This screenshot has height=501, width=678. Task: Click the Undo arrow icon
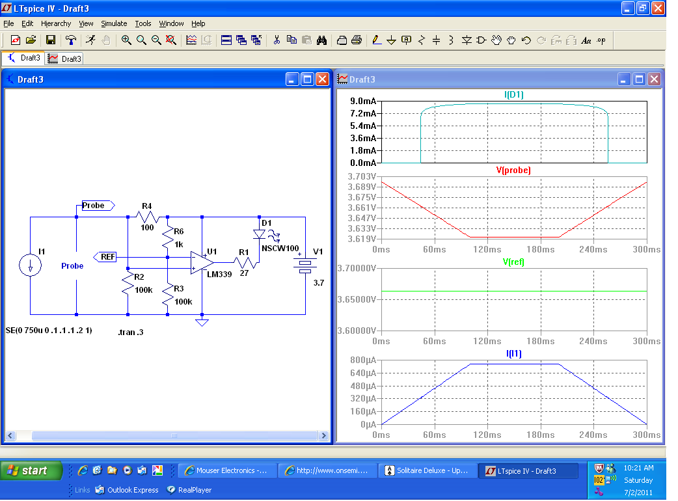click(x=526, y=40)
